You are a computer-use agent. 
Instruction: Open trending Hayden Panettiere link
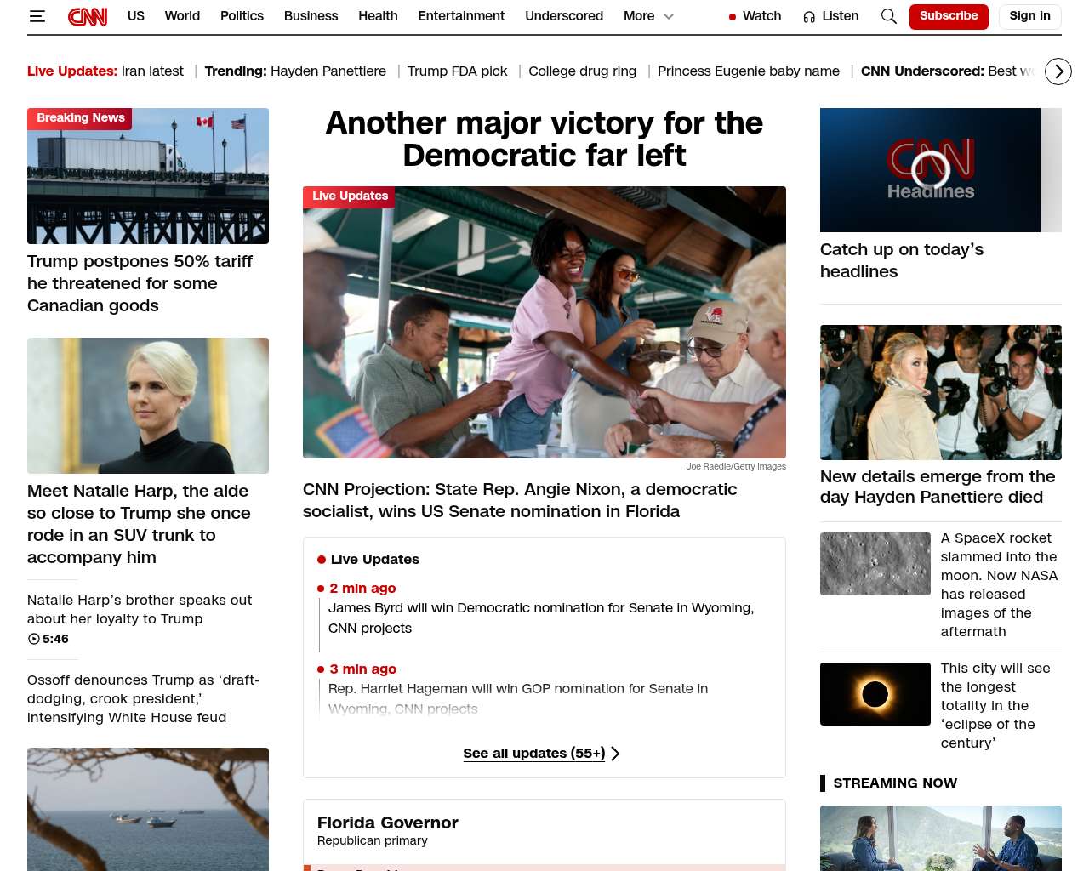click(328, 71)
